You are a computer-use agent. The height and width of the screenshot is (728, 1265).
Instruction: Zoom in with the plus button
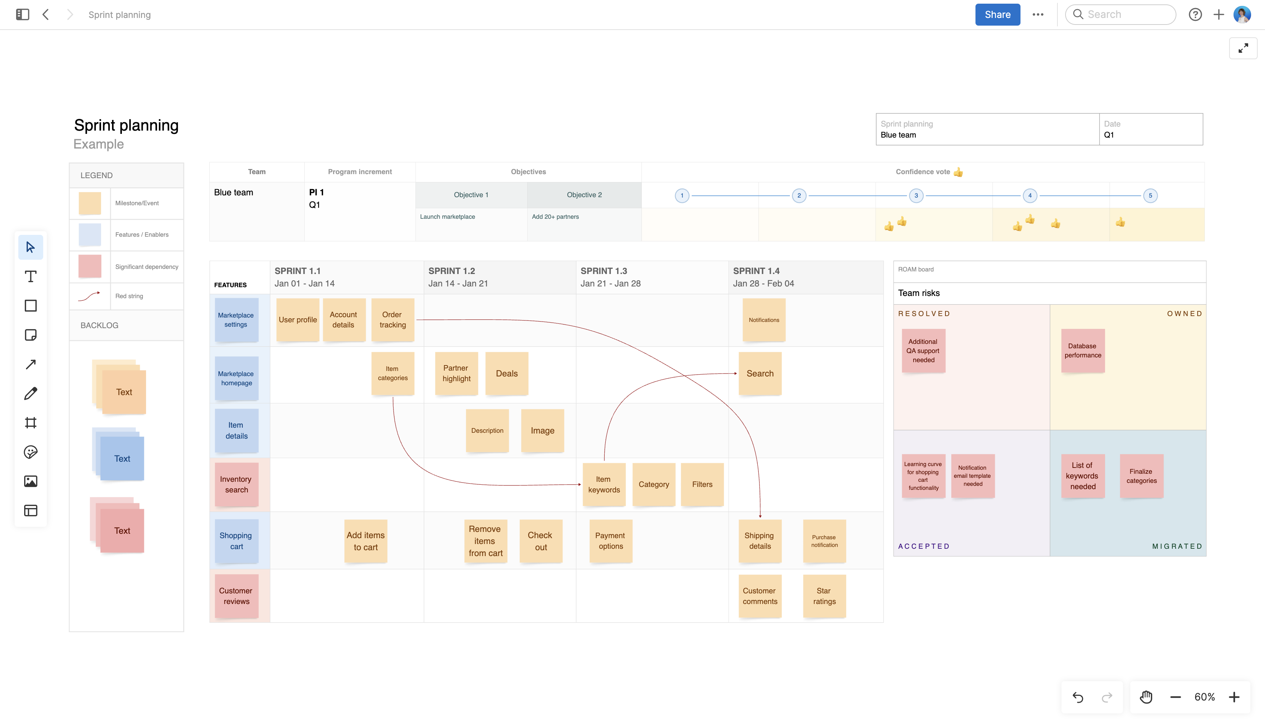pos(1235,697)
